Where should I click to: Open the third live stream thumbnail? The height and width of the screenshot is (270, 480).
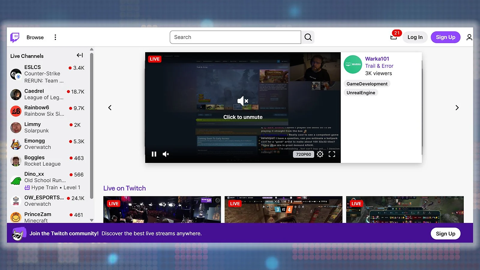(x=405, y=210)
